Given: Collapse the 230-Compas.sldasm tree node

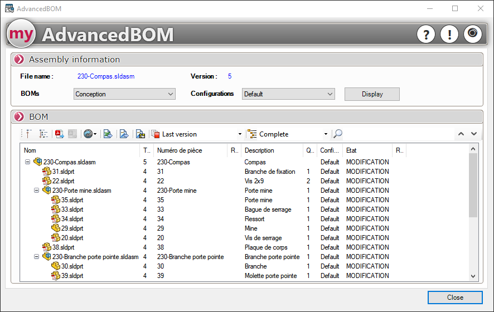Looking at the screenshot, I should point(28,162).
